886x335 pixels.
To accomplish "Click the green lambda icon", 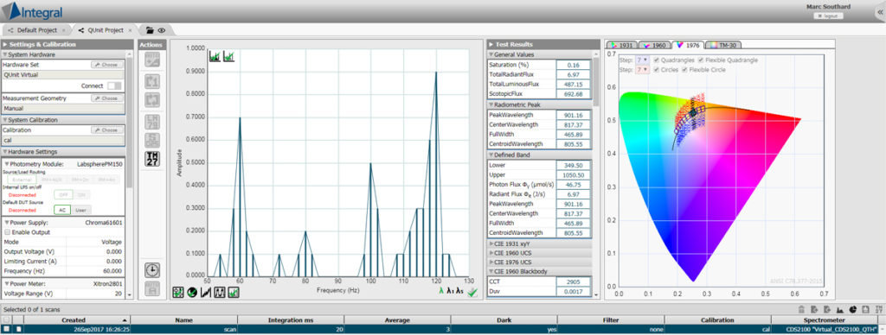I will [441, 291].
